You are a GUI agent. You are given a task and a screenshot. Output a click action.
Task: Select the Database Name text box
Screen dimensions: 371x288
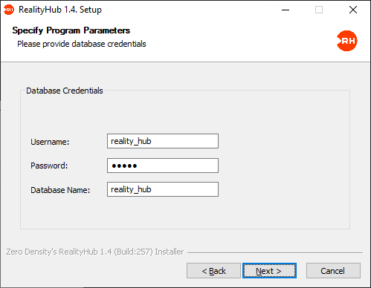pos(163,189)
